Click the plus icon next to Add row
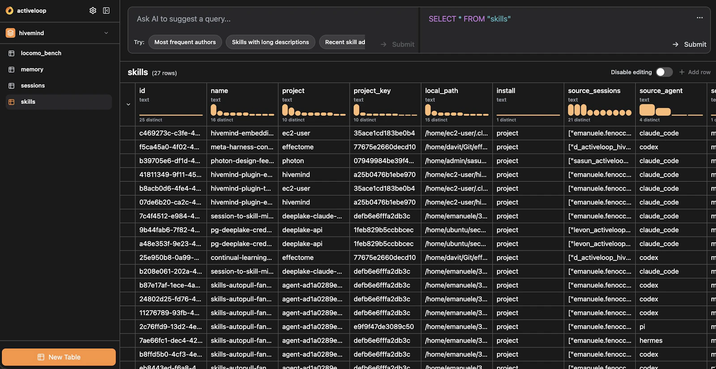 click(x=682, y=72)
